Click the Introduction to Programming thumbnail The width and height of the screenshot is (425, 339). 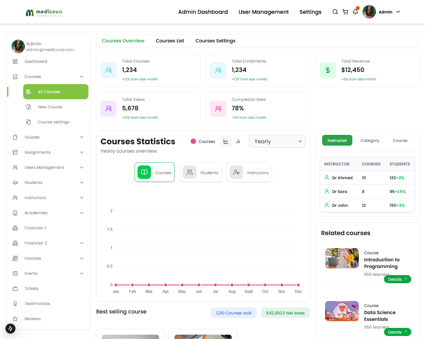[x=342, y=258]
